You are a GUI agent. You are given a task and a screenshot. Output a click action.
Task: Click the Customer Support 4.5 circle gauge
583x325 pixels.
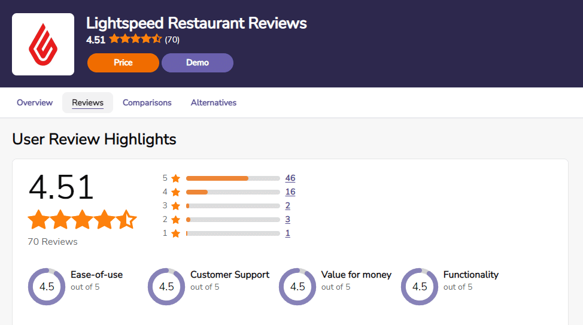[x=166, y=287]
